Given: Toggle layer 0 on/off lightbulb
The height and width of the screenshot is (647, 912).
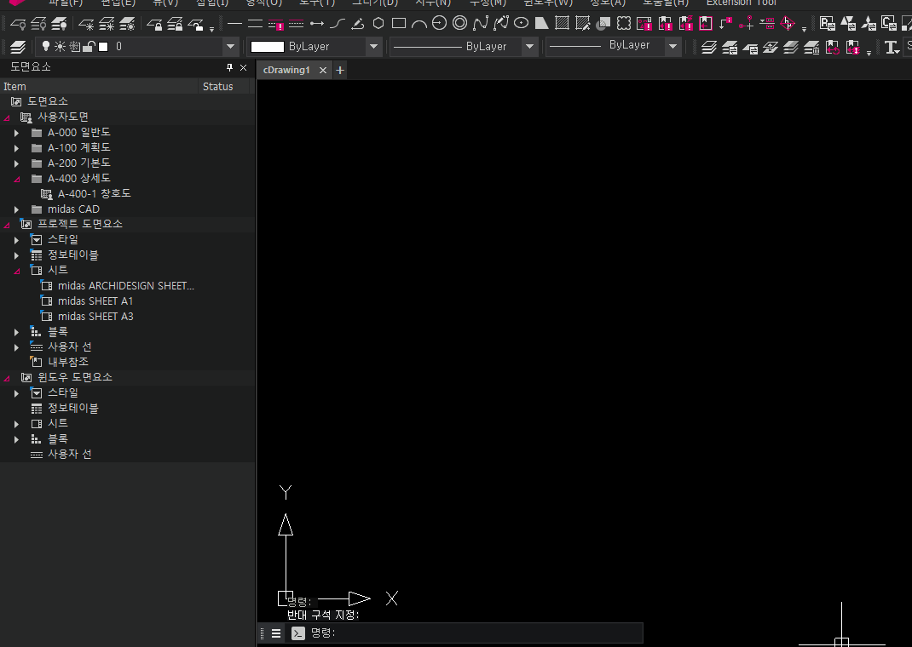Looking at the screenshot, I should [46, 46].
